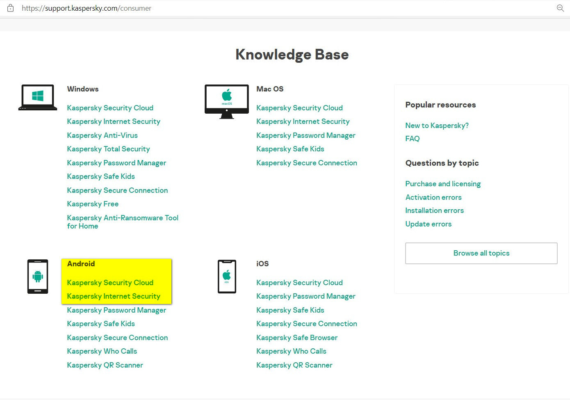
Task: Open Android Kaspersky Internet Security link
Action: [114, 296]
